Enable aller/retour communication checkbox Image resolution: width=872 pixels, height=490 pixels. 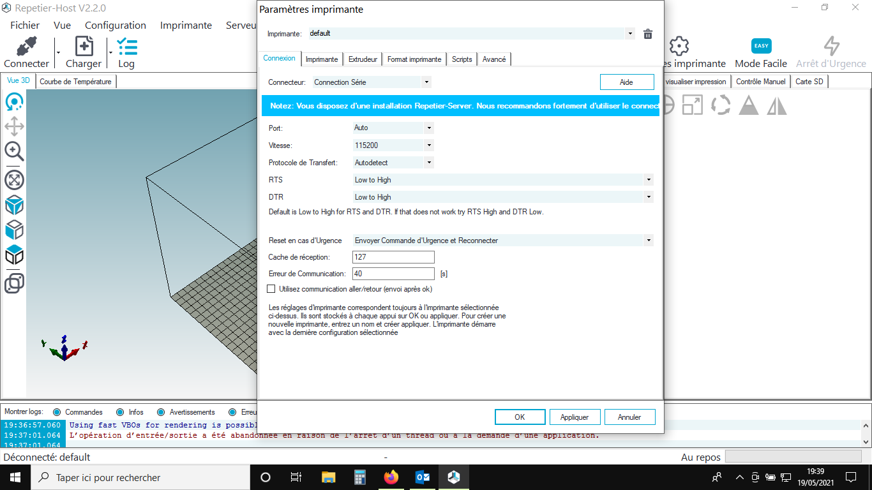pyautogui.click(x=271, y=289)
